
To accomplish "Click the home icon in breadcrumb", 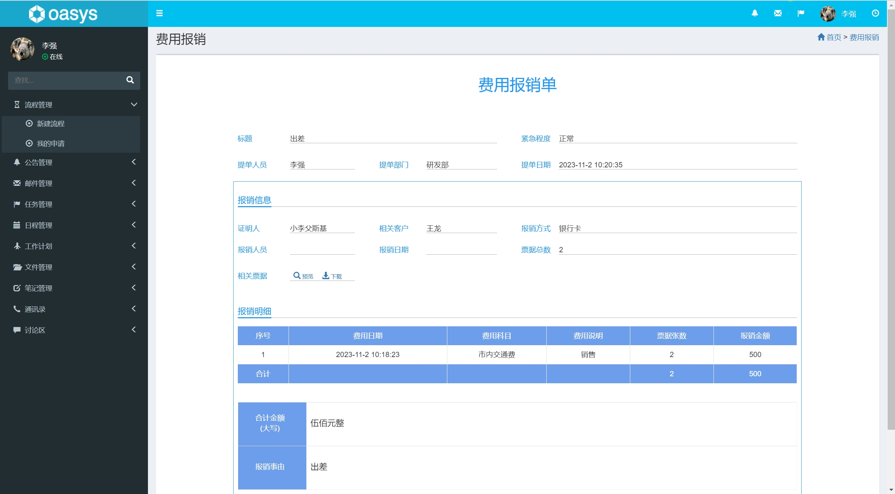I will 821,37.
